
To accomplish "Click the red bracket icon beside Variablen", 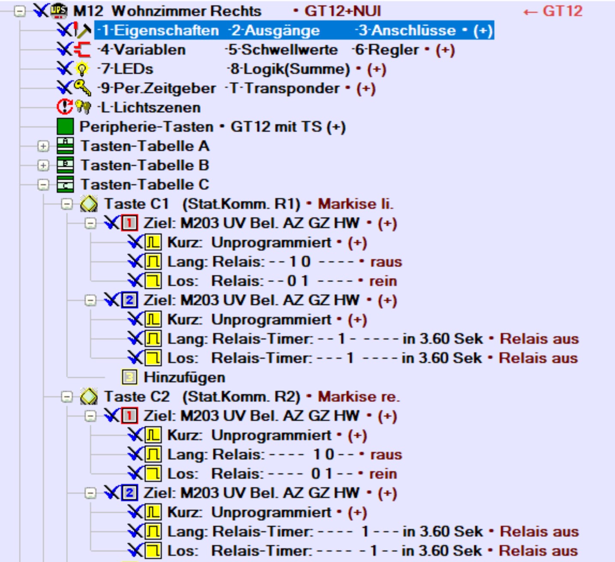I will pyautogui.click(x=82, y=50).
